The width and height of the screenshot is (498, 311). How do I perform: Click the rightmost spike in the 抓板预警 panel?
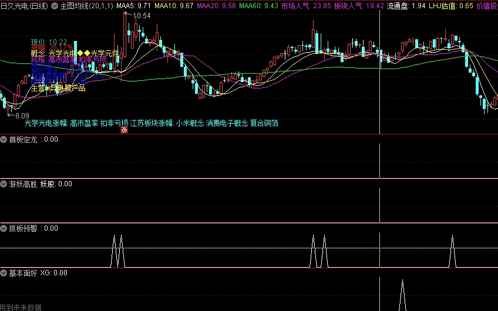tap(452, 251)
